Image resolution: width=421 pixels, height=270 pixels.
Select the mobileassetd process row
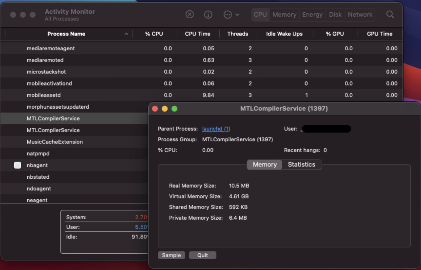[x=202, y=95]
